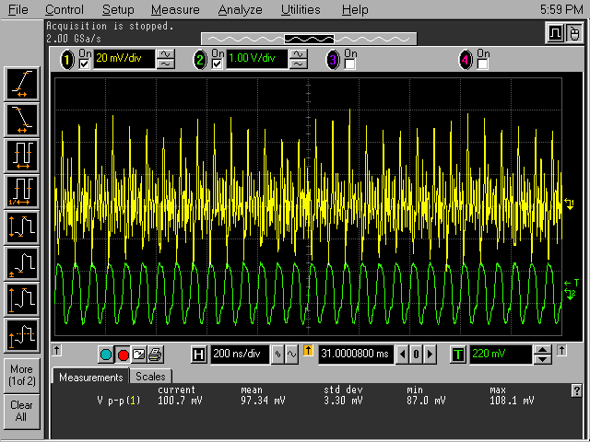590x442 pixels.
Task: Select the rise time measurement icon
Action: click(x=21, y=85)
